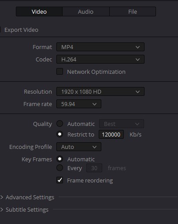The image size is (178, 224).
Task: Open the File tab
Action: coord(133,11)
